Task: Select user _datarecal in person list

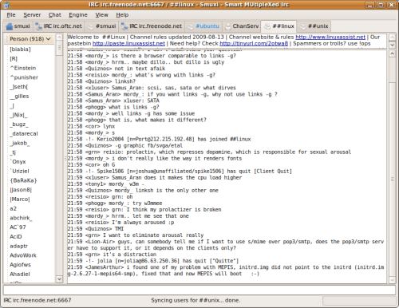Action: tap(24, 134)
